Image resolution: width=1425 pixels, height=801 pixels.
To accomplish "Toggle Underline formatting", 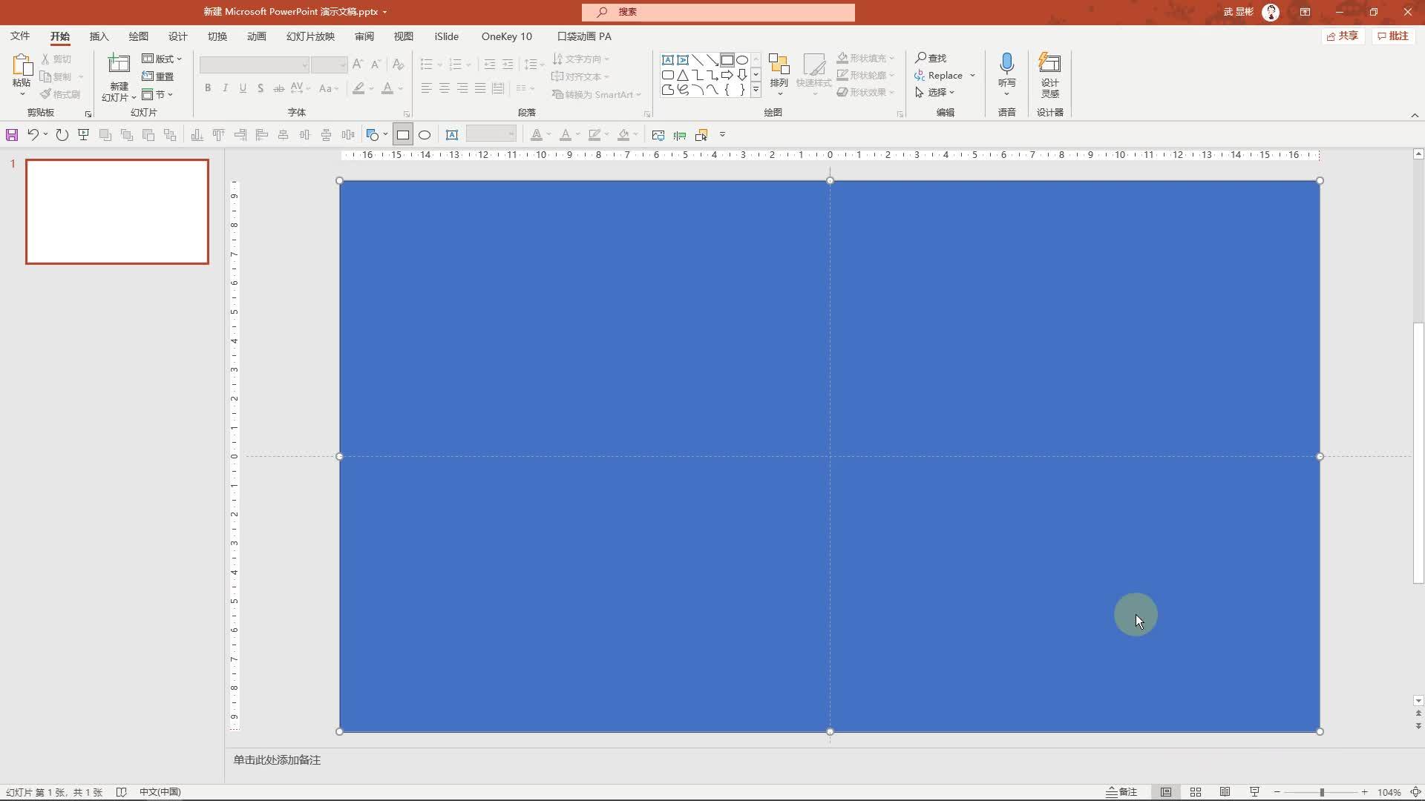I will click(243, 88).
